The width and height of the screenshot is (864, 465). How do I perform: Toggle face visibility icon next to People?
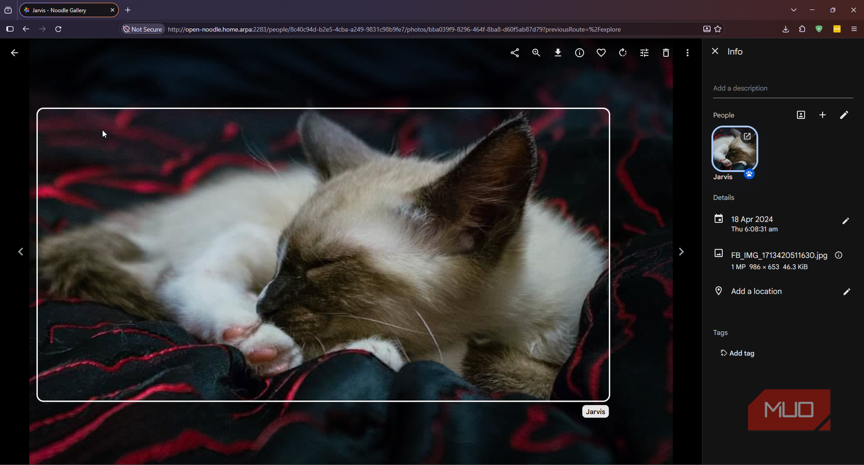801,115
